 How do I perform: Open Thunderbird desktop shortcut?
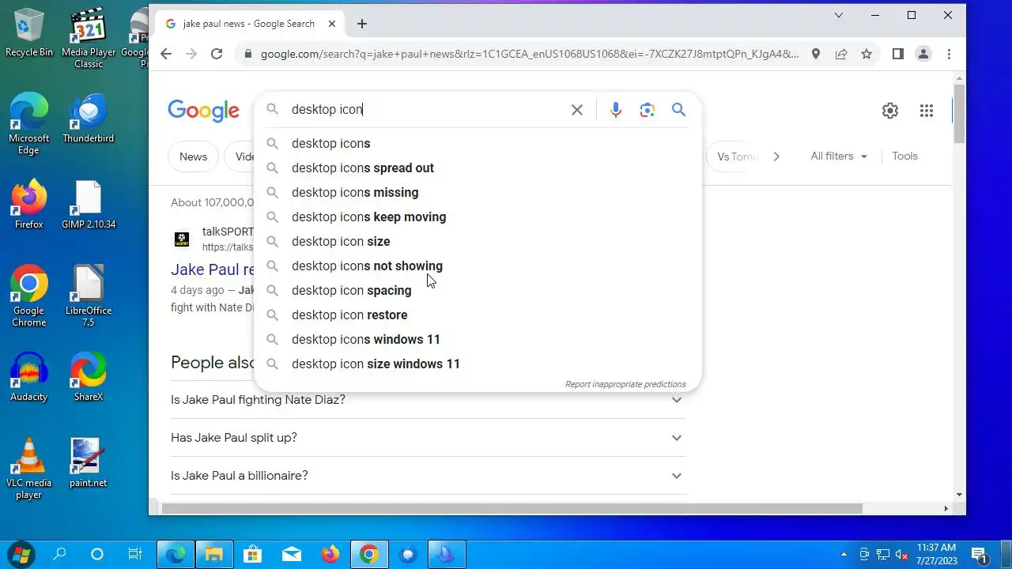point(89,119)
